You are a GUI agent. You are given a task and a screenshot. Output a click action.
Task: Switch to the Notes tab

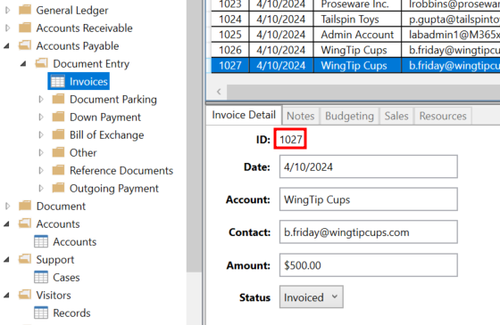[x=300, y=116]
